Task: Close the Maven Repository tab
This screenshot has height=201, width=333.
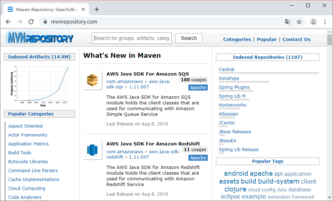Action: pyautogui.click(x=83, y=9)
